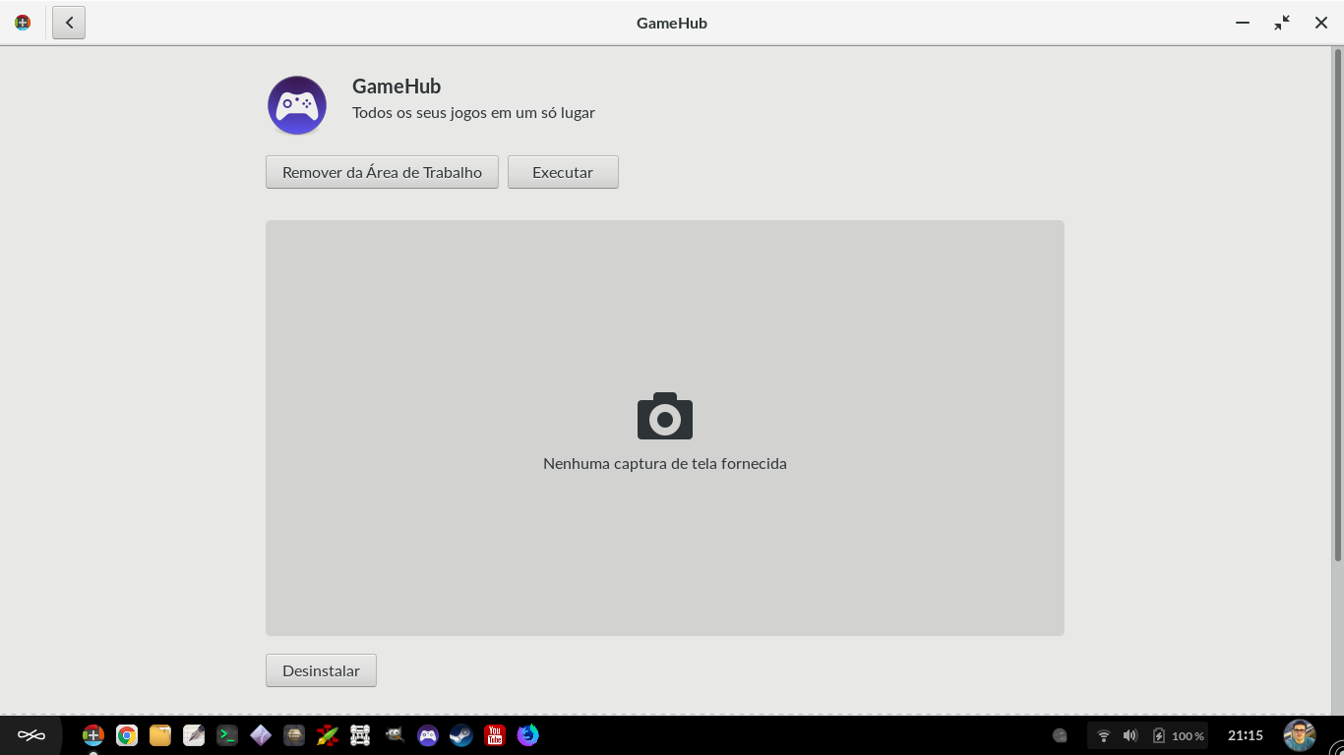The height and width of the screenshot is (755, 1344).
Task: Click the Wi-Fi indicator in system tray
Action: (x=1104, y=735)
